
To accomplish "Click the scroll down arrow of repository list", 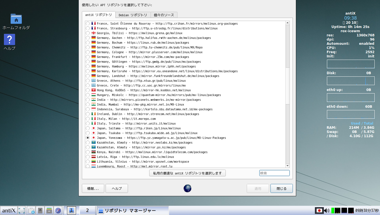I will 288,166.
